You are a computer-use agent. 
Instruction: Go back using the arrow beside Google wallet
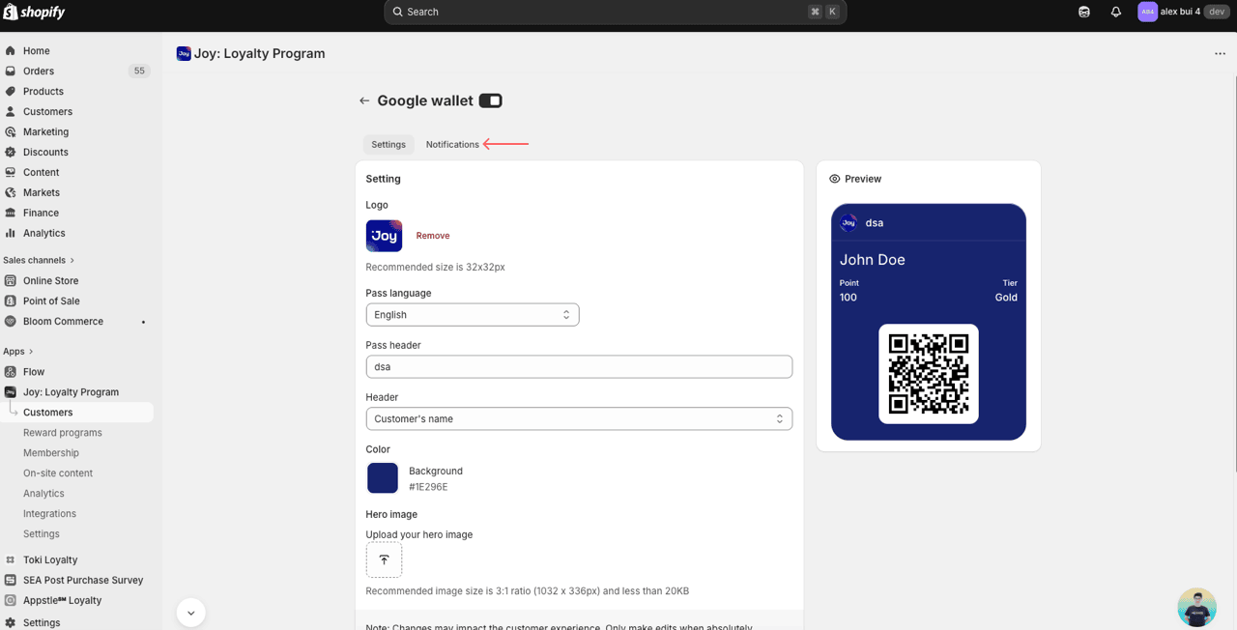pyautogui.click(x=364, y=100)
